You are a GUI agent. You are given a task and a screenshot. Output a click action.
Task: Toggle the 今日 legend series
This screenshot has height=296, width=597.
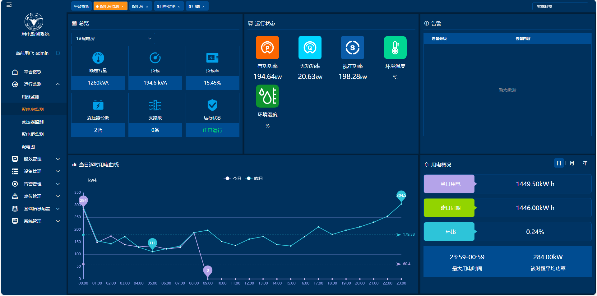point(233,178)
